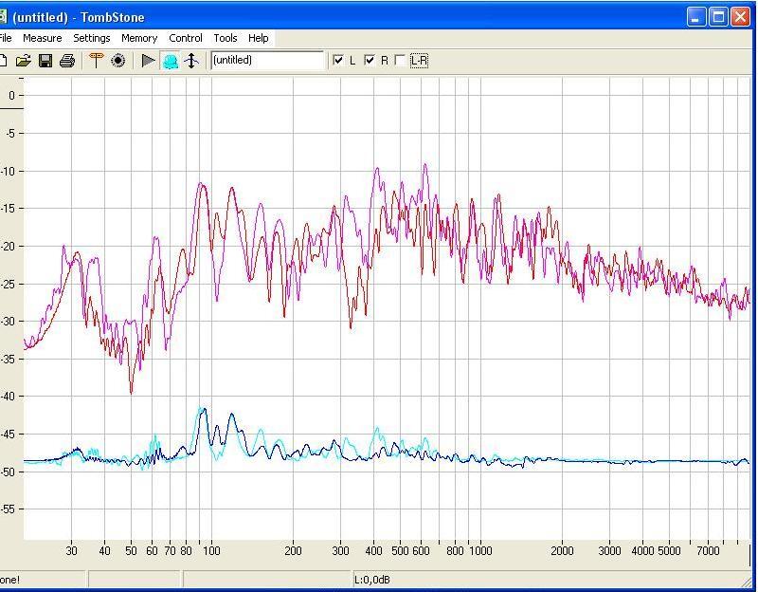The height and width of the screenshot is (592, 758).
Task: Click the orange signpost icon in toolbar
Action: (x=97, y=61)
